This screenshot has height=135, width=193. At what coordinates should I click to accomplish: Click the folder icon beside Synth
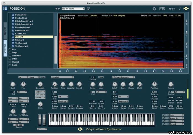[x=10, y=65]
